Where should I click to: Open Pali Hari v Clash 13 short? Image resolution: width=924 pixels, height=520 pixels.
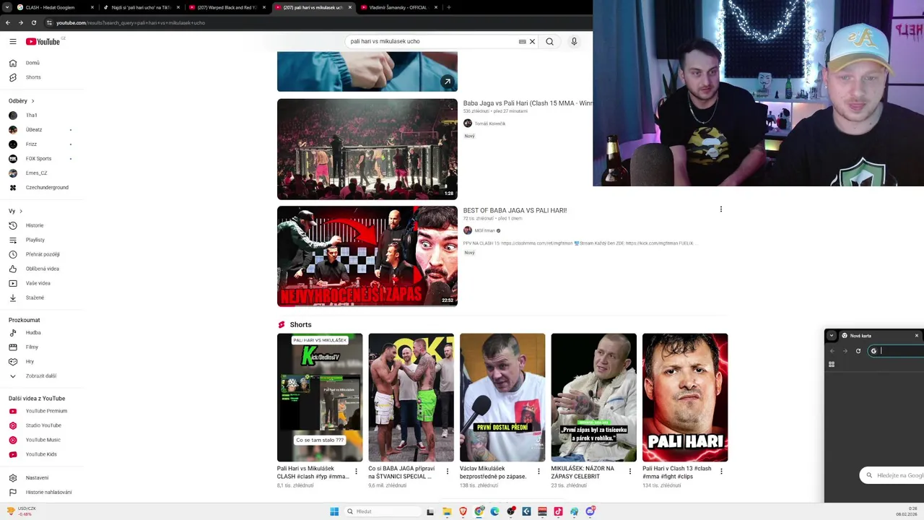[685, 397]
